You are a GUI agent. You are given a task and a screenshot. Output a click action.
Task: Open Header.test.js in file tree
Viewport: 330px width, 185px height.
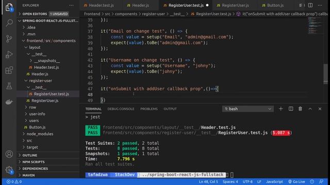click(x=48, y=67)
